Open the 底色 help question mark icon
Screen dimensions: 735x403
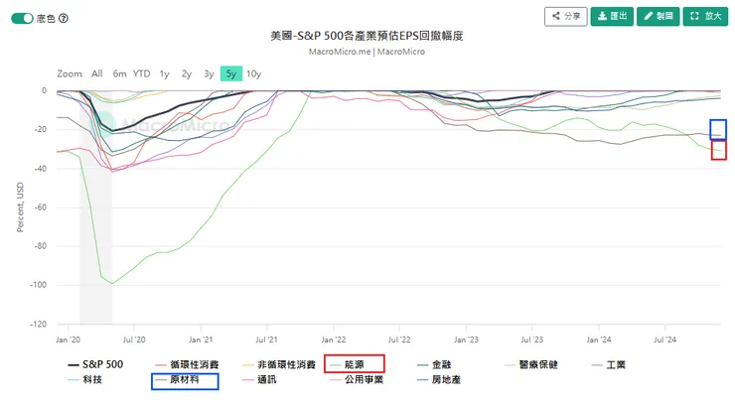pyautogui.click(x=64, y=18)
